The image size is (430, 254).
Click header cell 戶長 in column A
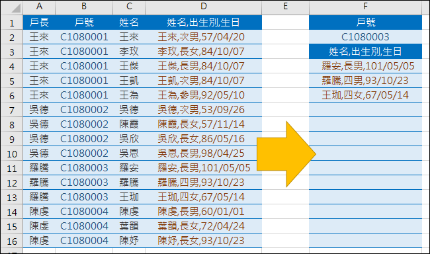(x=39, y=22)
